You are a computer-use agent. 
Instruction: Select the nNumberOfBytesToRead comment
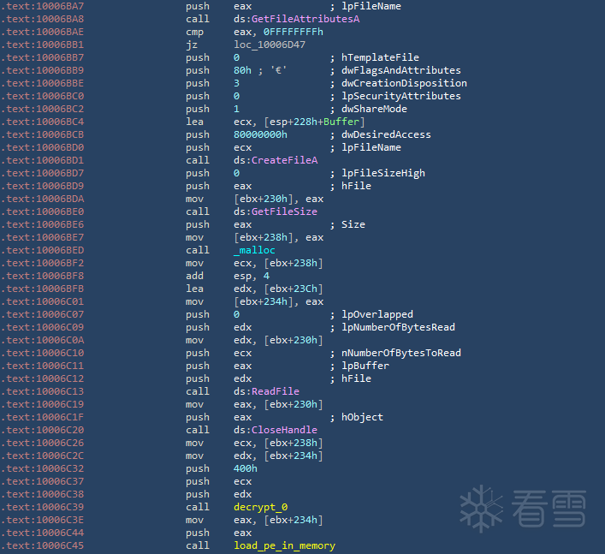click(x=400, y=353)
